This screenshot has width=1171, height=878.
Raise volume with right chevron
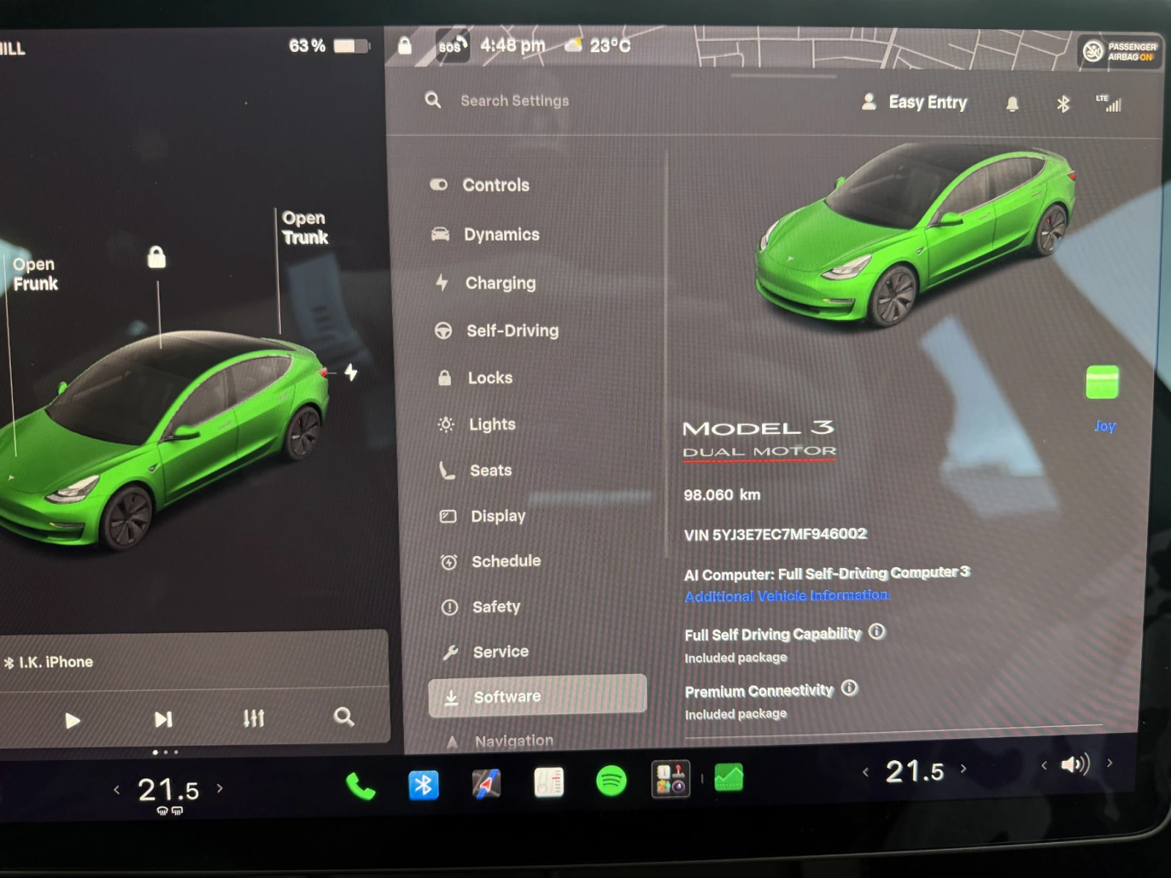[1110, 762]
